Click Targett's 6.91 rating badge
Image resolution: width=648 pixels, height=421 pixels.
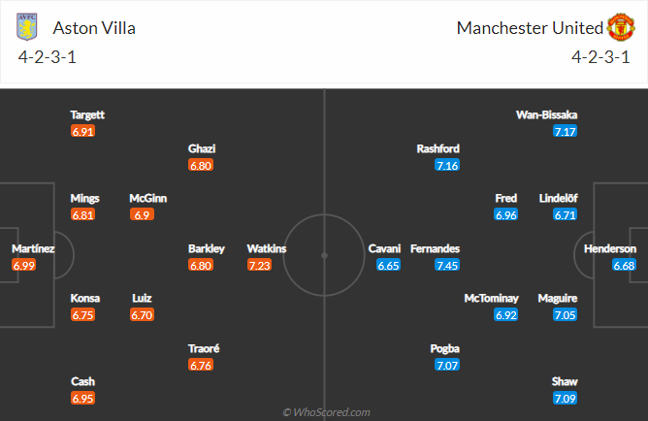83,131
